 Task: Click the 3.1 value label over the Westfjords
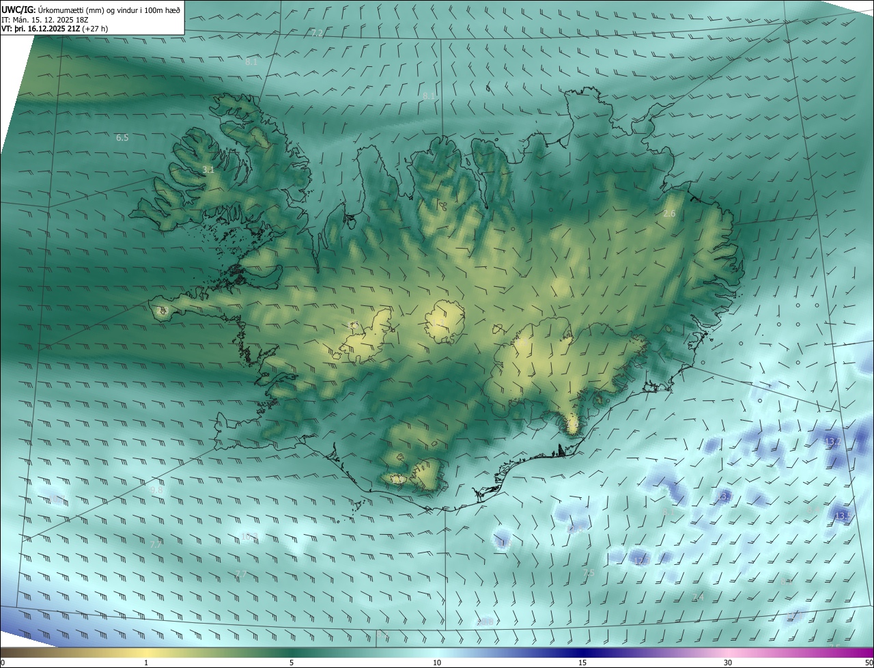208,169
